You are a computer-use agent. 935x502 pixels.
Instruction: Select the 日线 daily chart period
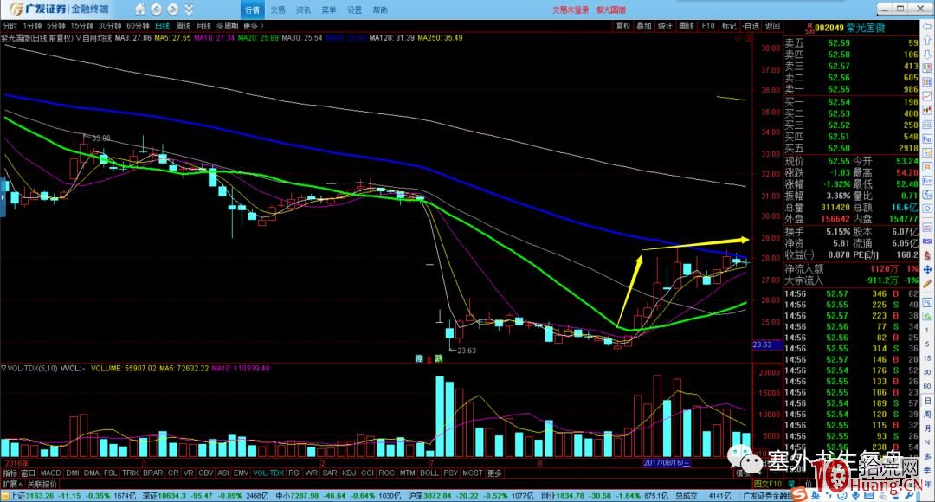tap(162, 26)
